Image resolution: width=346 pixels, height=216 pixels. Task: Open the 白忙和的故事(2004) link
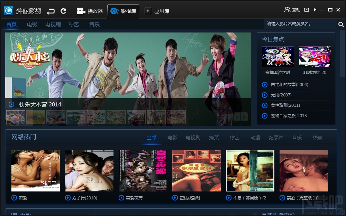point(290,85)
